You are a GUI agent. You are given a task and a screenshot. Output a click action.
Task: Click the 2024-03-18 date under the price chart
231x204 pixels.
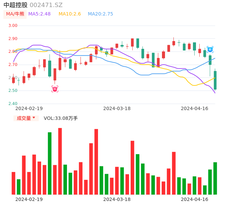pos(117,108)
